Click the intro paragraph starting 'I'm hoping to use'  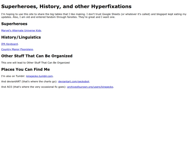94,16
